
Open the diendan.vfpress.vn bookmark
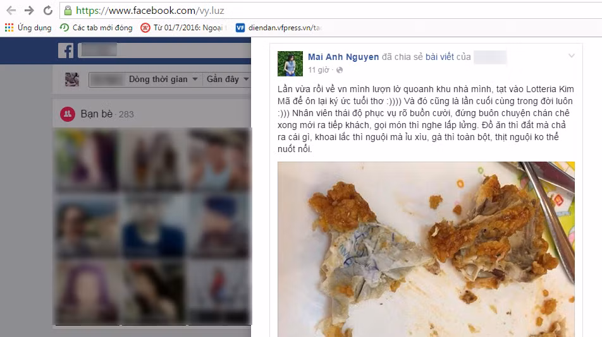tap(279, 28)
